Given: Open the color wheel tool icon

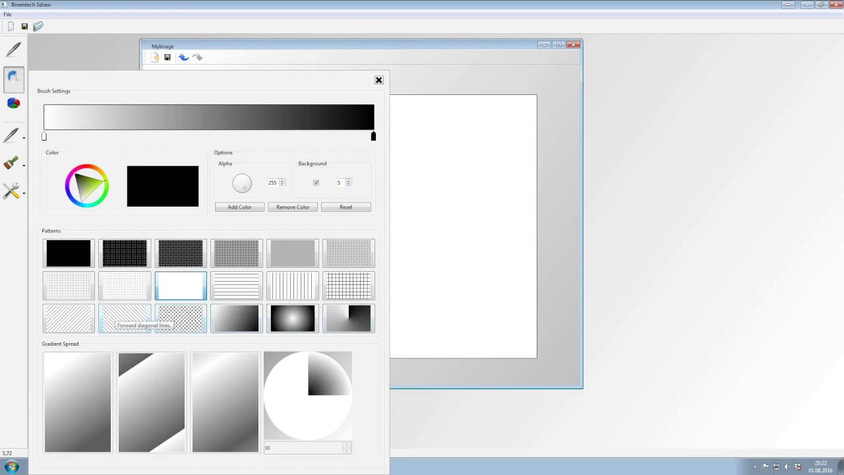Looking at the screenshot, I should click(13, 103).
